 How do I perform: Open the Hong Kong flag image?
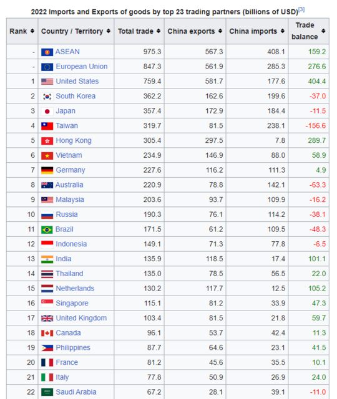tap(47, 141)
